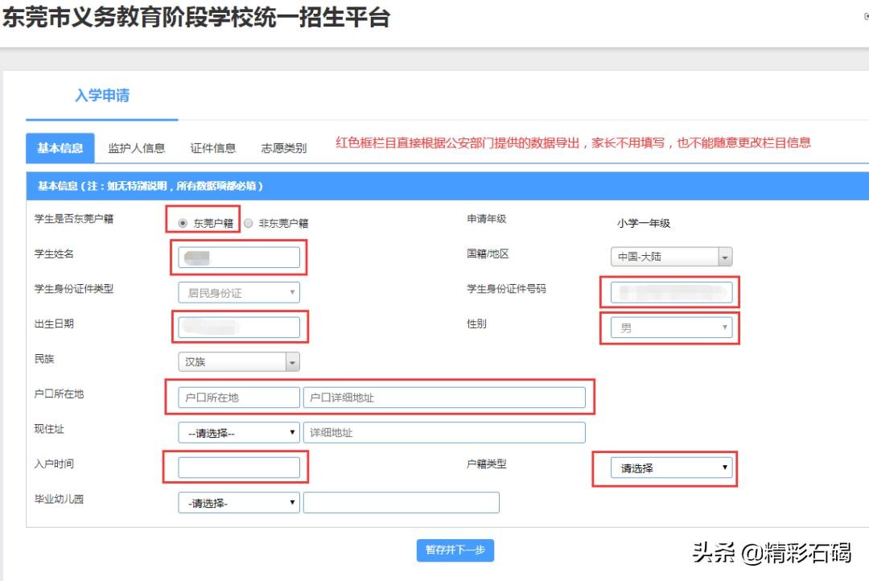Click the 入户时间 input field

(x=238, y=468)
